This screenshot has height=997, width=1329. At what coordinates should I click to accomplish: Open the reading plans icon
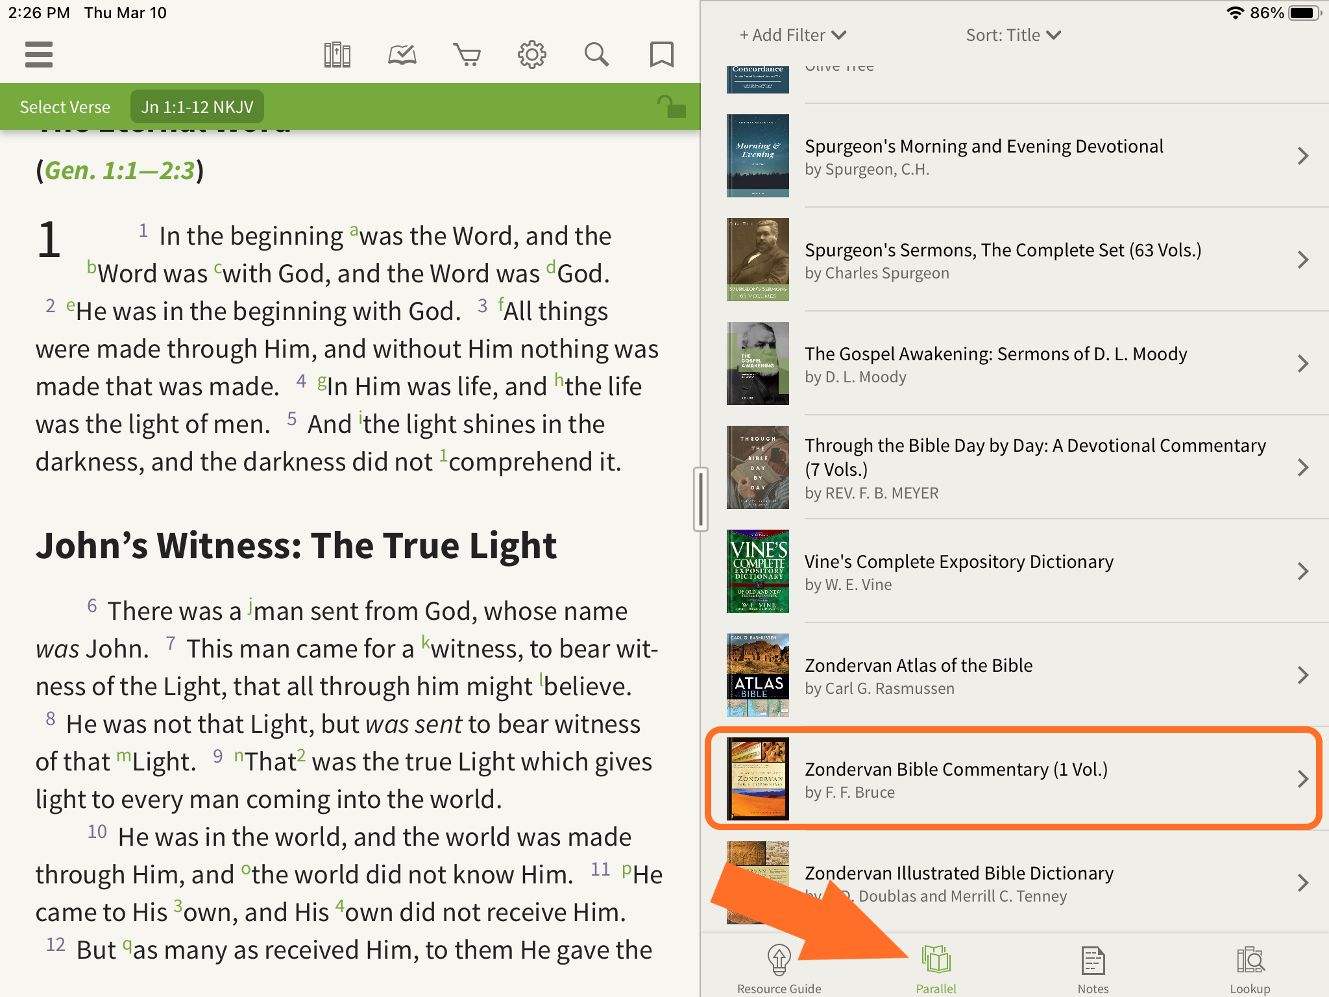(402, 55)
